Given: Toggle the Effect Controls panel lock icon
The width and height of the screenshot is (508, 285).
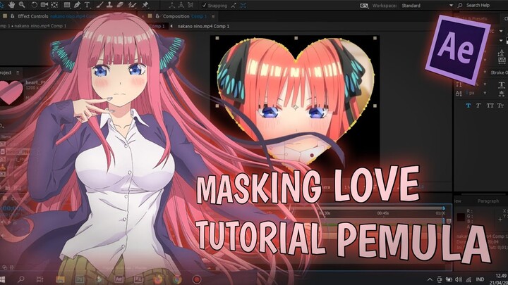Looking at the screenshot, I should [x=12, y=15].
